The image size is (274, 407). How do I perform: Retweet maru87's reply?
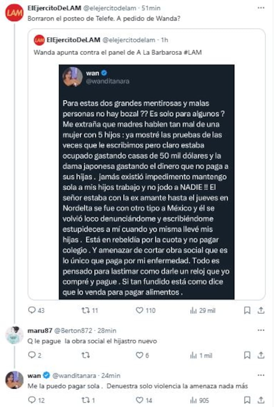coord(86,355)
